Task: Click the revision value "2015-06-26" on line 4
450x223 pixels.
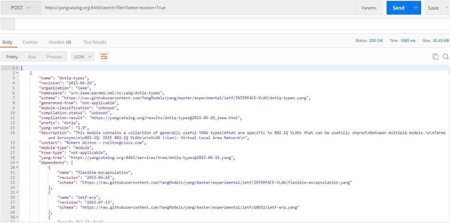Action: 80,83
